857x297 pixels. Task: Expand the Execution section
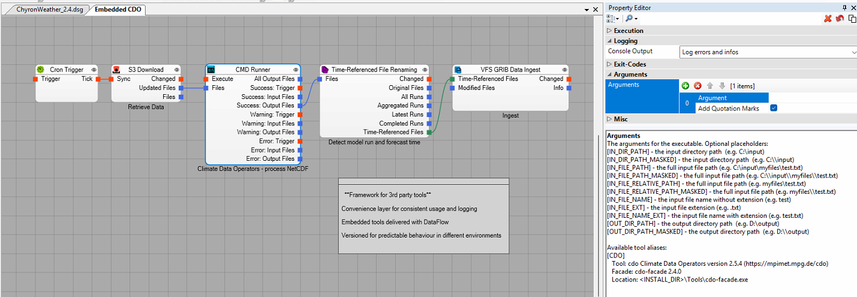pos(610,31)
